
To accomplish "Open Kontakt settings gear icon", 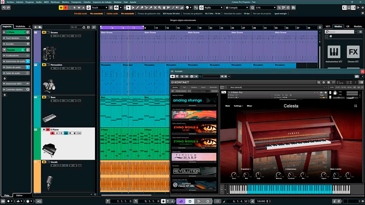I will point(323,82).
